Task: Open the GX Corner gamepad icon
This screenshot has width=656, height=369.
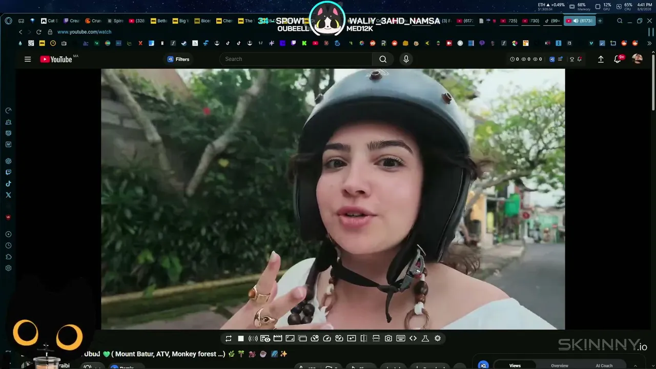Action: click(21, 21)
